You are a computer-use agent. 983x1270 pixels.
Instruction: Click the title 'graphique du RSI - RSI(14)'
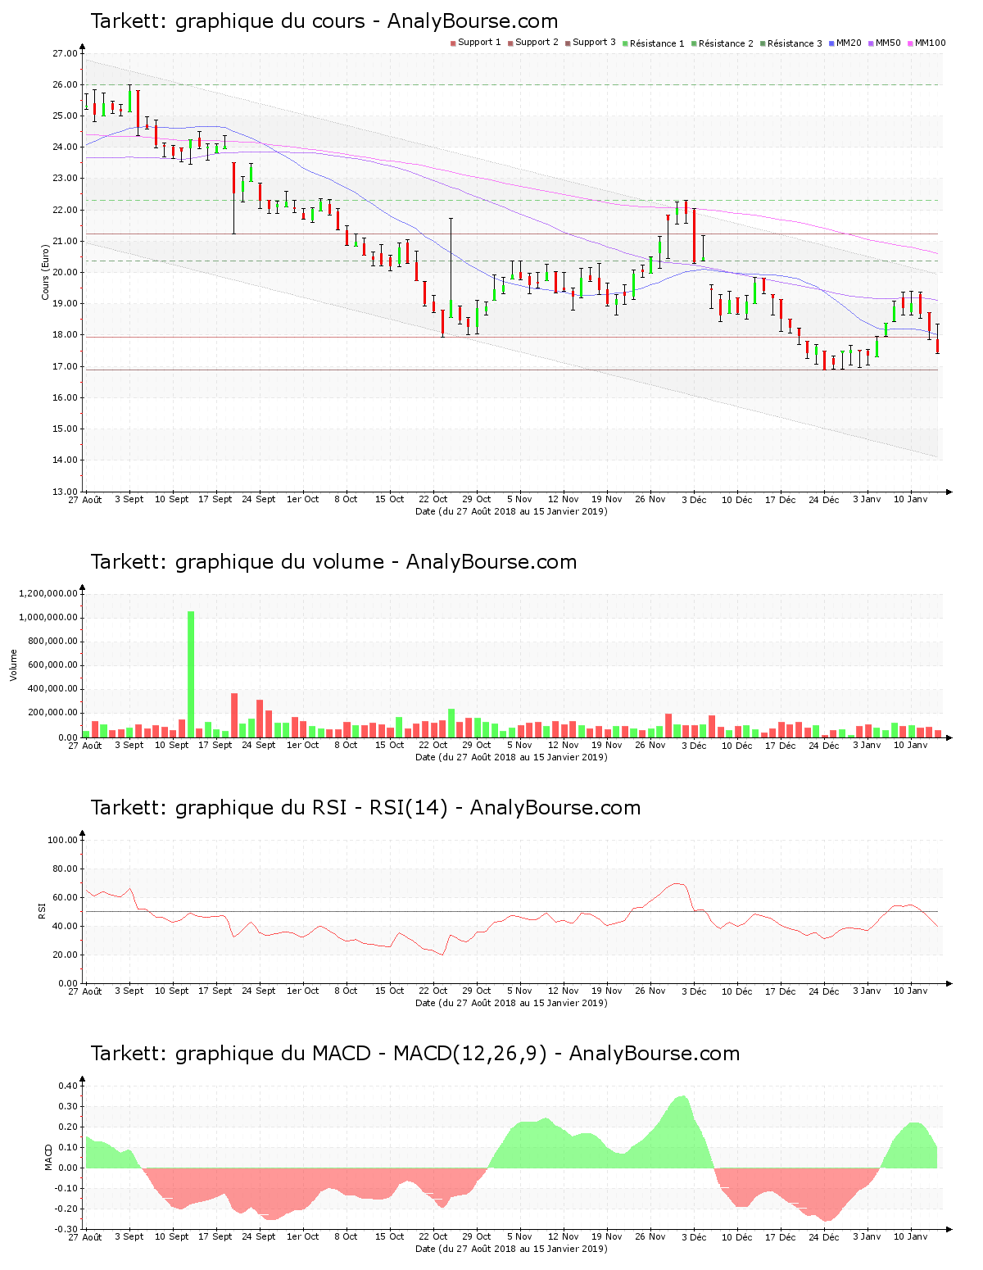(311, 808)
